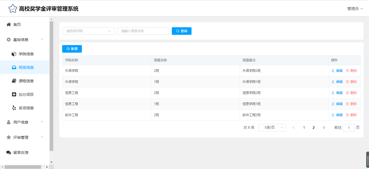
Task: Open the 管理员 user dropdown
Action: pyautogui.click(x=355, y=9)
